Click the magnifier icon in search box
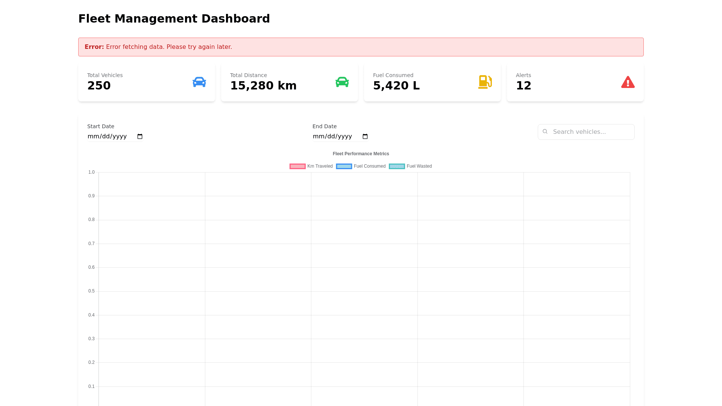The image size is (722, 406). (x=545, y=132)
